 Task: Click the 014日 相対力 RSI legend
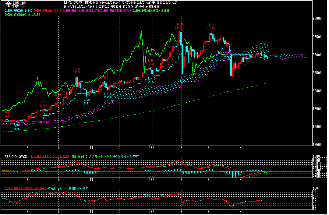(x=25, y=189)
